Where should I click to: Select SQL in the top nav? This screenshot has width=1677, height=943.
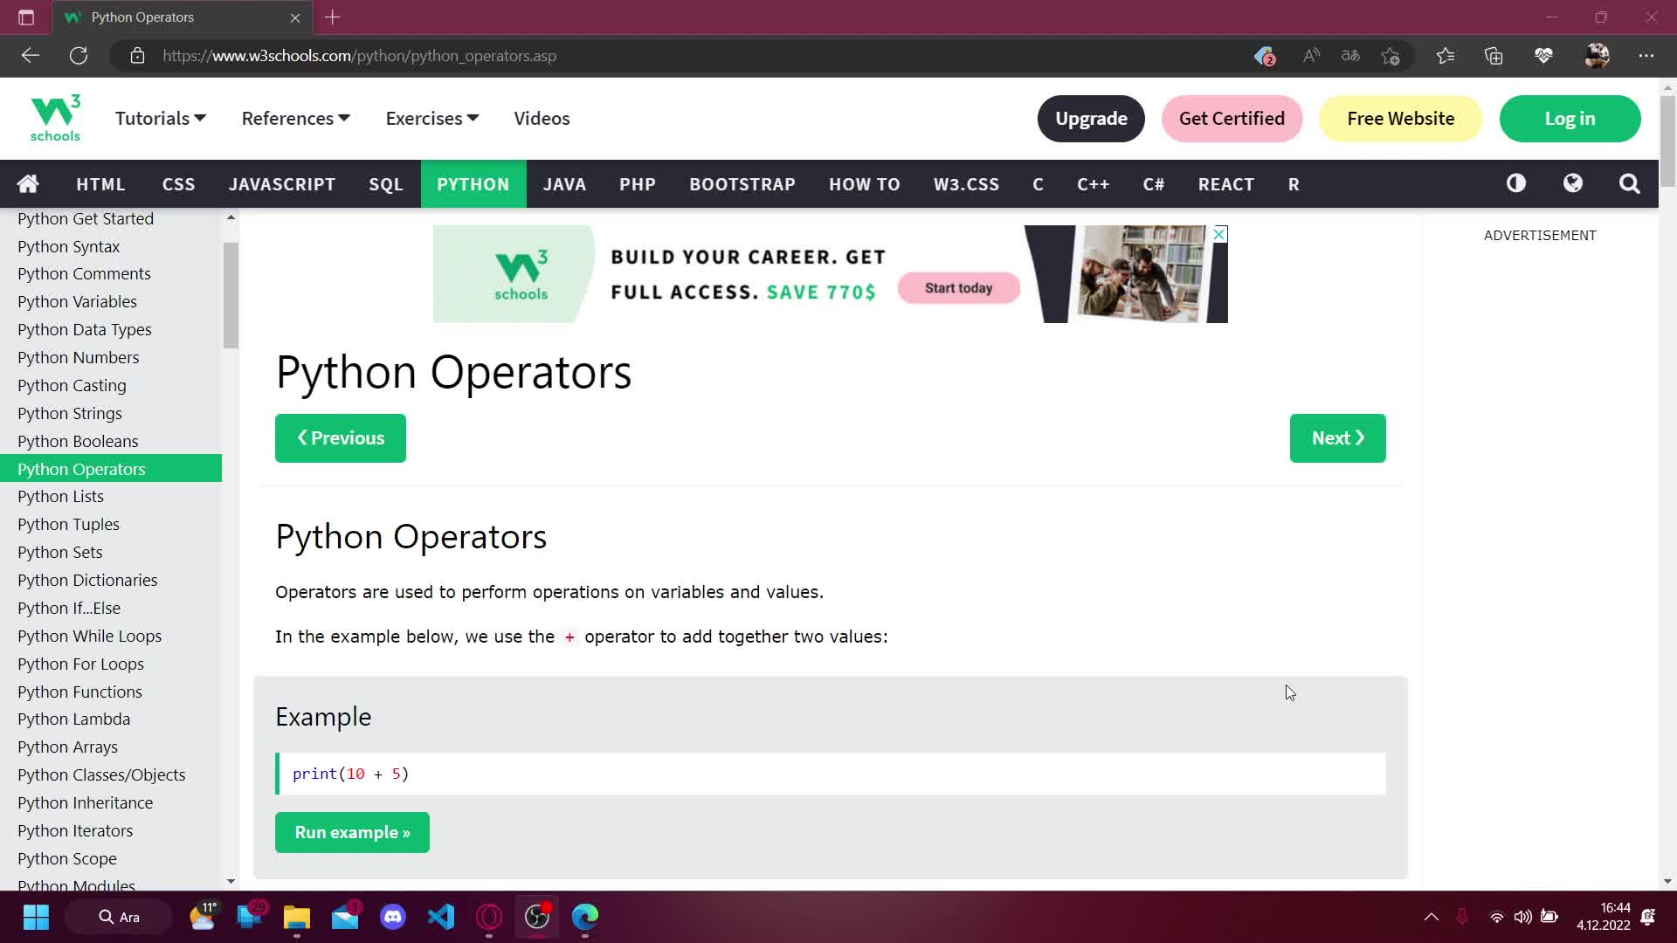(x=386, y=184)
